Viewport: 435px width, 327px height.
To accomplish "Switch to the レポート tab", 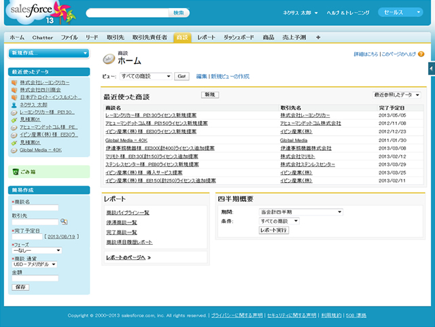I will pyautogui.click(x=206, y=37).
